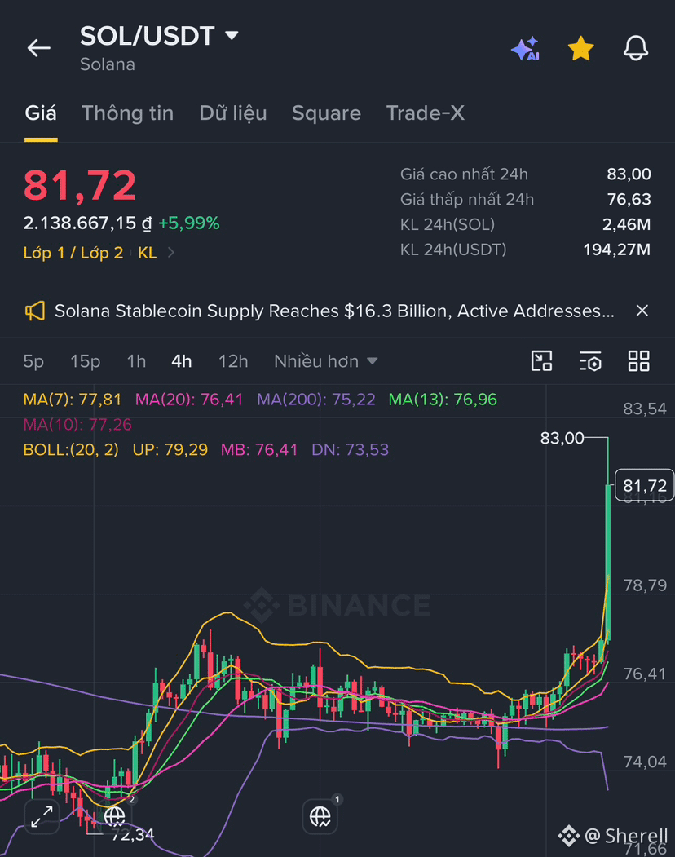Image resolution: width=675 pixels, height=857 pixels.
Task: Tap the MA(10): 77,26 indicator label
Action: click(x=77, y=425)
